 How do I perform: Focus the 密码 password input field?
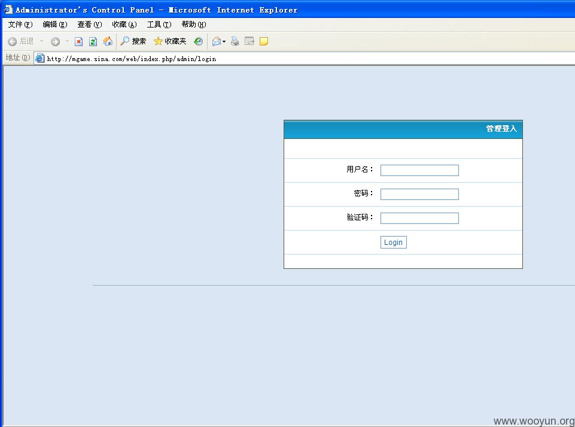point(419,194)
